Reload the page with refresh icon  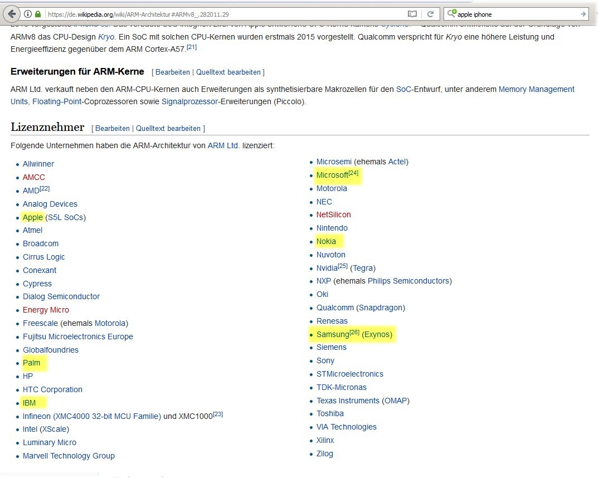point(430,14)
